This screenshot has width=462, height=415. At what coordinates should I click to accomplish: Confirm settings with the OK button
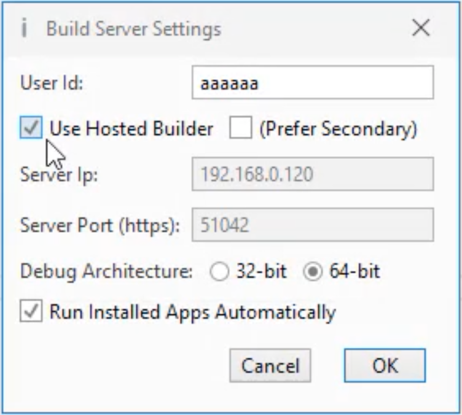click(385, 366)
